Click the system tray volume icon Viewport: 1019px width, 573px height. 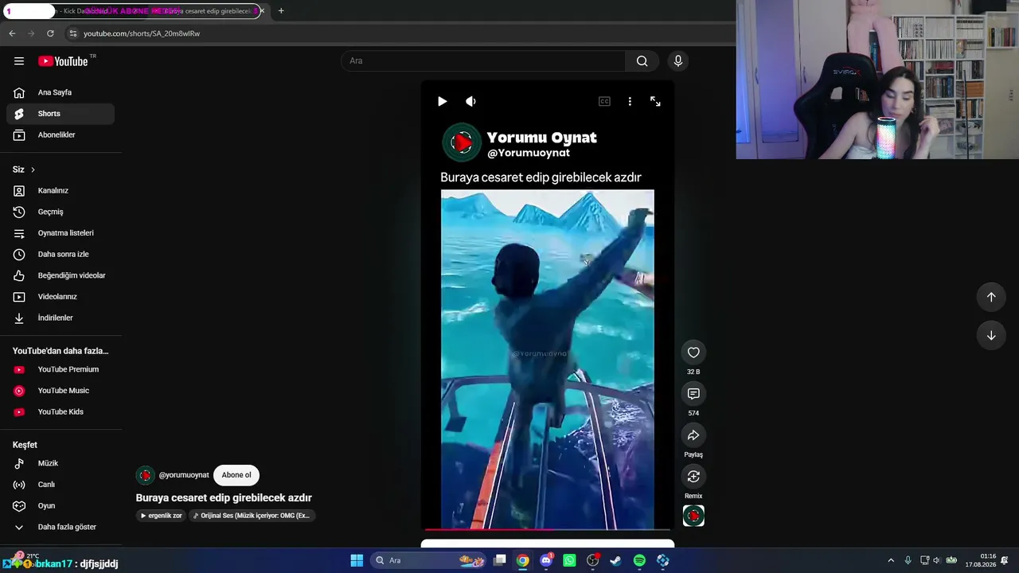[x=936, y=560]
